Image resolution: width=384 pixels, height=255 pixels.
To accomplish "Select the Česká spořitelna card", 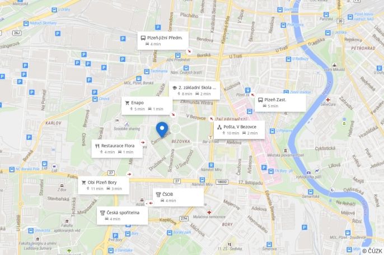I will pyautogui.click(x=122, y=216).
